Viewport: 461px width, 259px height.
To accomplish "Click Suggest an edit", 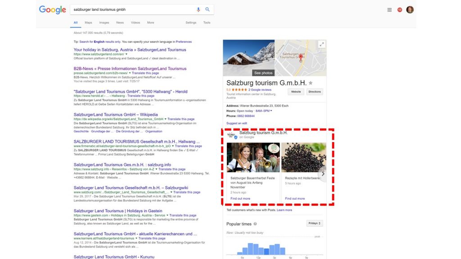I will click(x=237, y=123).
